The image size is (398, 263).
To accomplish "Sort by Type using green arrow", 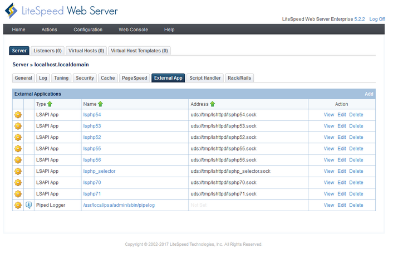I will pyautogui.click(x=50, y=104).
